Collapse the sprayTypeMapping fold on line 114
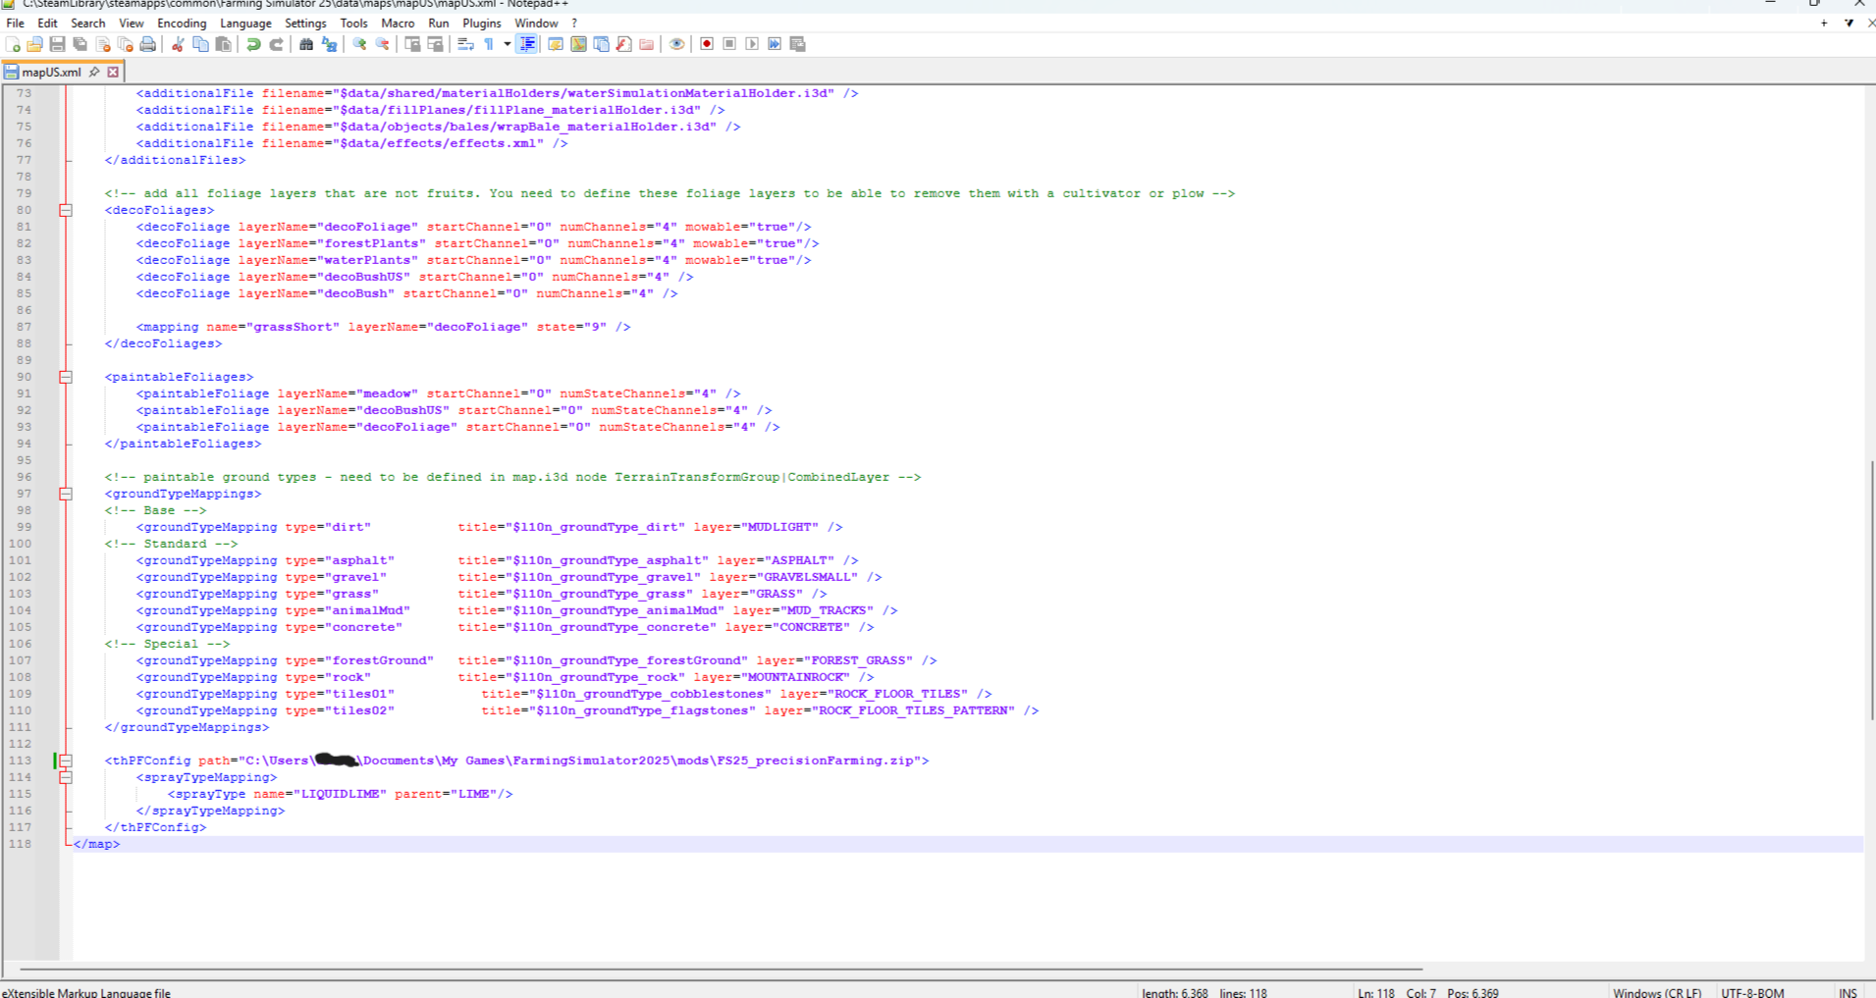 pos(66,777)
